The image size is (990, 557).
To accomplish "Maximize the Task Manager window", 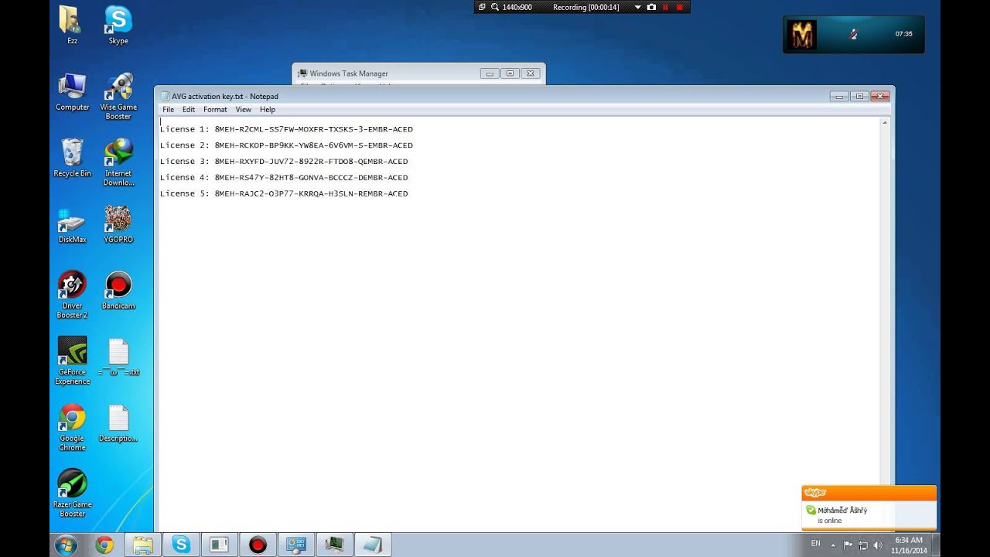I will [510, 73].
